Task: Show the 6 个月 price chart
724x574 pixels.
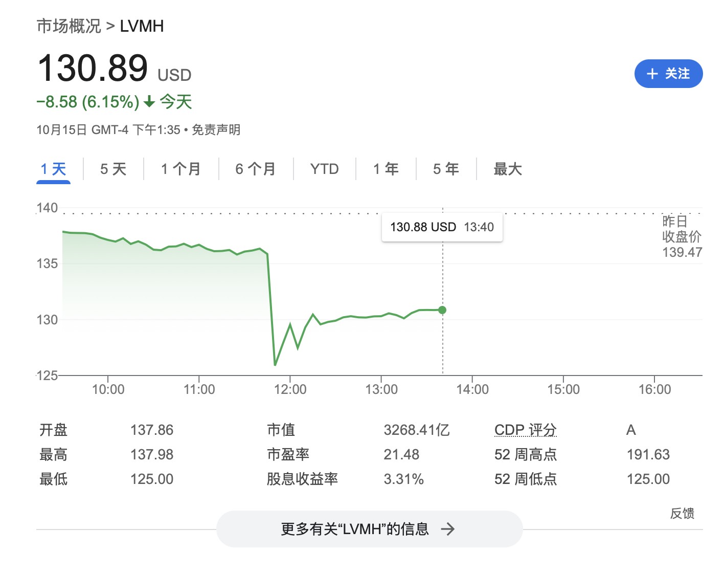Action: [x=255, y=169]
